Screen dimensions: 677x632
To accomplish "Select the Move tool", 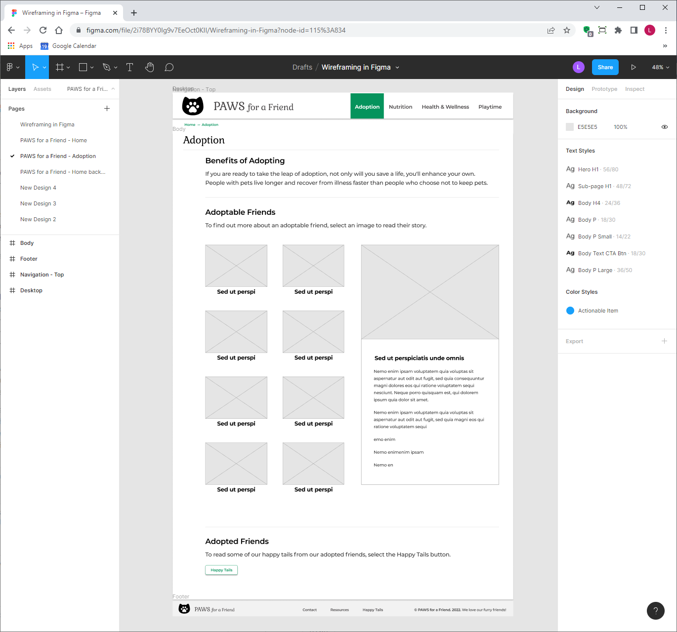I will (35, 67).
